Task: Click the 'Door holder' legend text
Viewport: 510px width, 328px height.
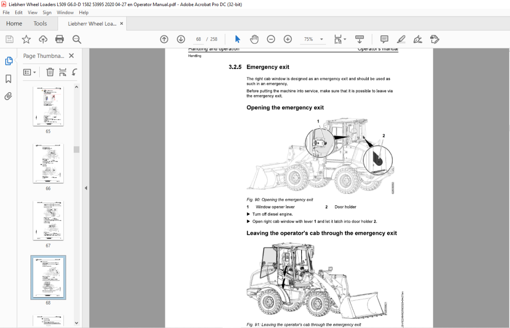Action: (x=345, y=207)
